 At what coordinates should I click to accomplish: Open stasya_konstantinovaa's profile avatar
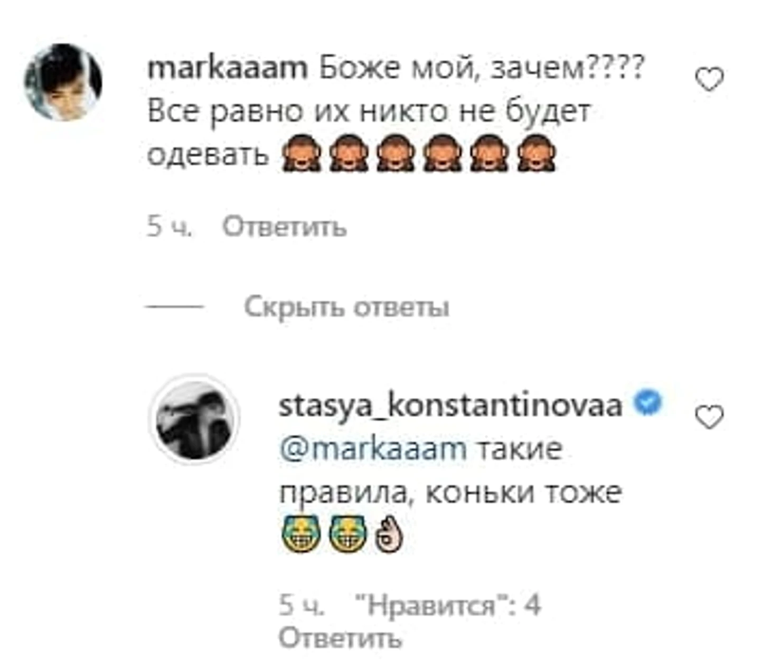[194, 419]
